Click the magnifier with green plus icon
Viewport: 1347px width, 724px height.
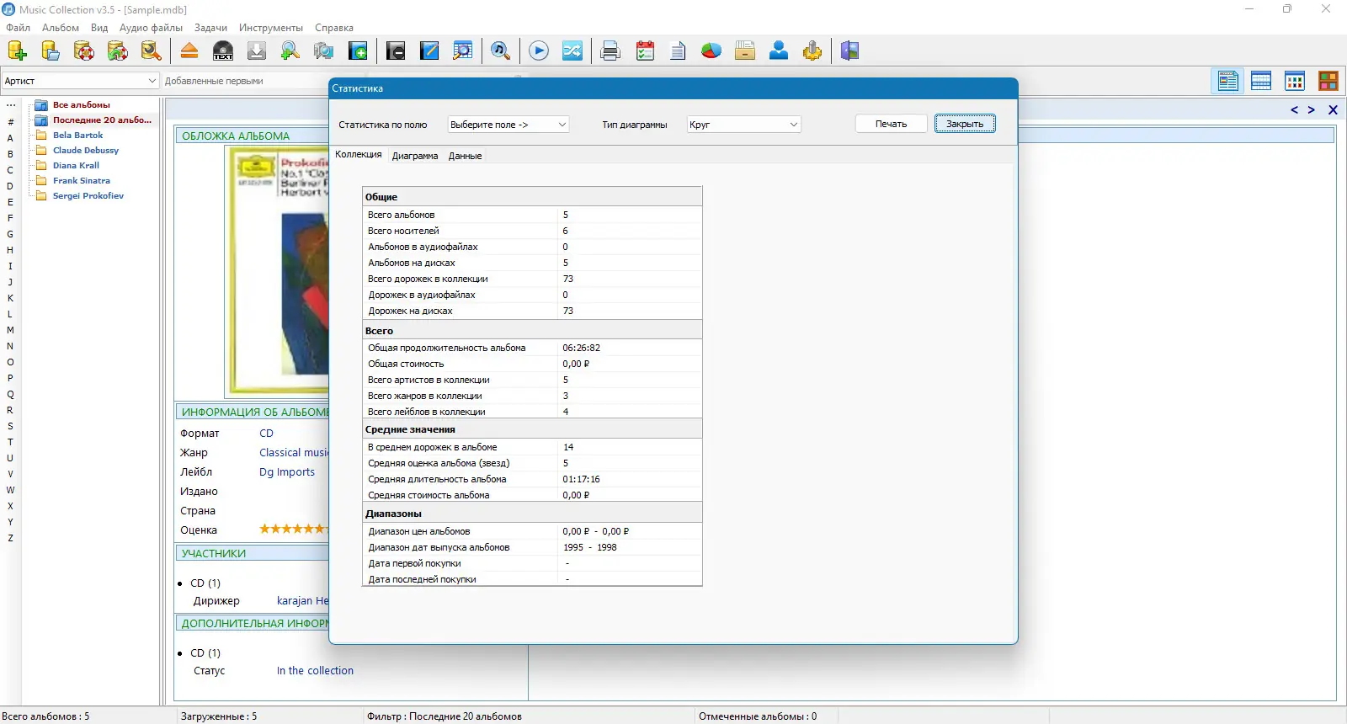290,51
